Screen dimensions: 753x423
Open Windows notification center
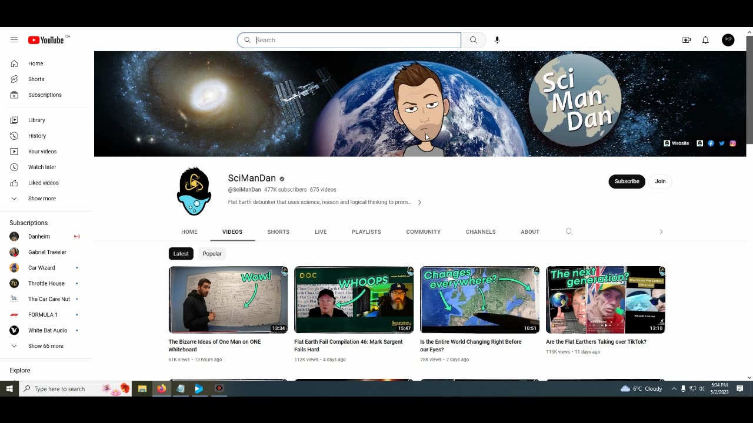740,388
